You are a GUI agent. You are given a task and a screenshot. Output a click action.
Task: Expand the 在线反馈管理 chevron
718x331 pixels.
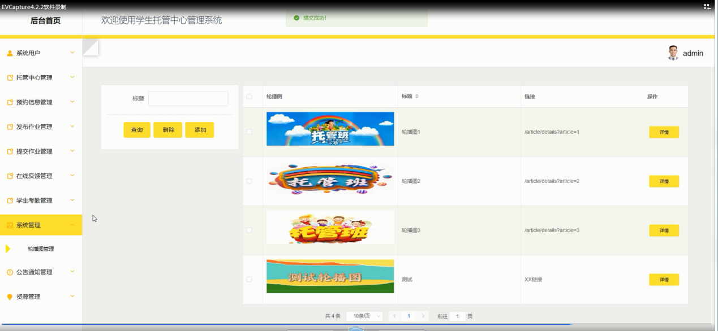click(72, 176)
